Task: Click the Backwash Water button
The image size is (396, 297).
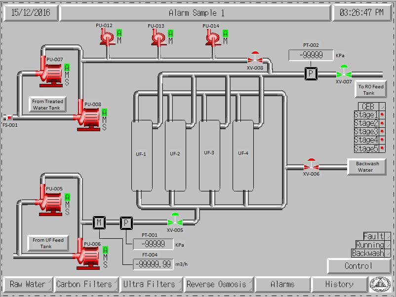Action: (x=367, y=167)
